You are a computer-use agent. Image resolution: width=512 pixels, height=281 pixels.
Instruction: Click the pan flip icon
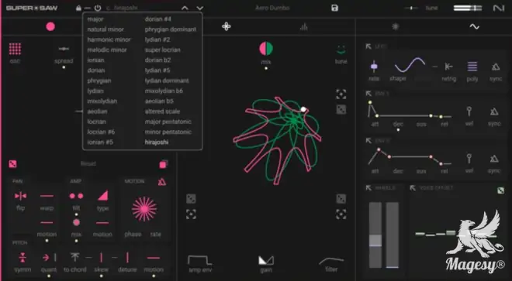tap(21, 196)
